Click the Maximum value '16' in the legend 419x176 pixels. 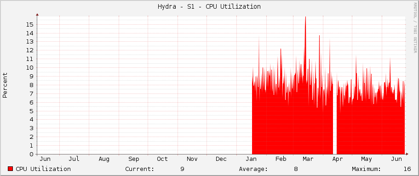pos(407,169)
